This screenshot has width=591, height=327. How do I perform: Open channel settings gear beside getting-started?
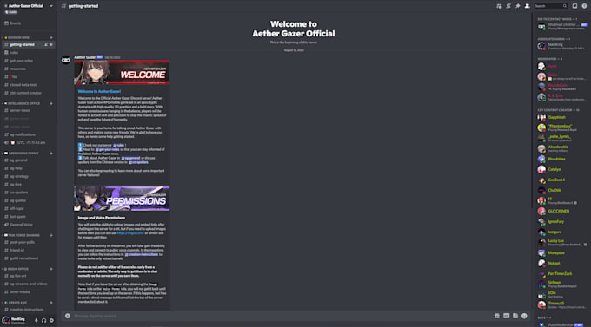(x=51, y=45)
